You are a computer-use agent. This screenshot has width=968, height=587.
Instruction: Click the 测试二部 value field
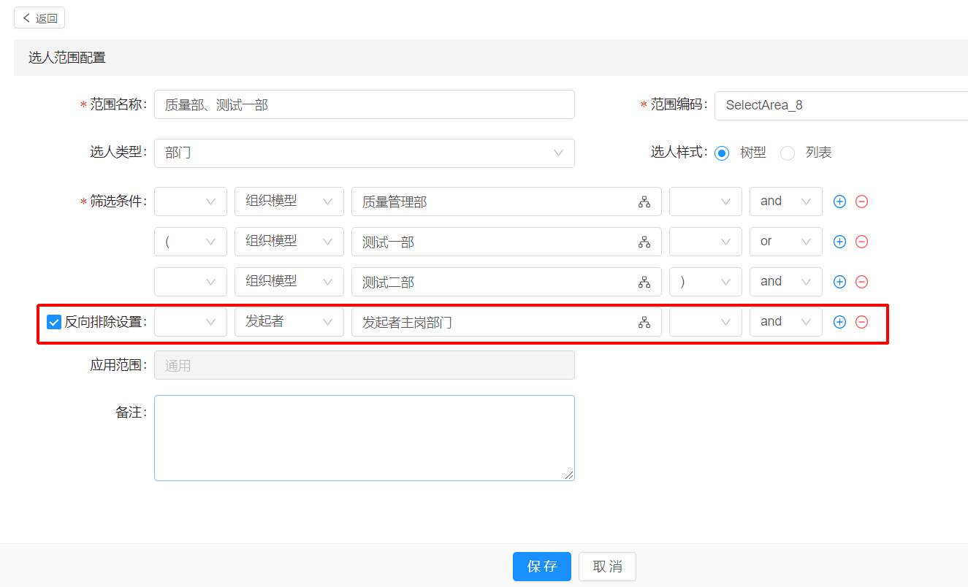(506, 282)
